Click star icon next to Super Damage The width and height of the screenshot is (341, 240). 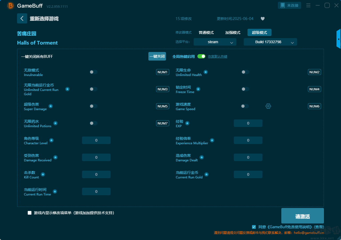51,106
